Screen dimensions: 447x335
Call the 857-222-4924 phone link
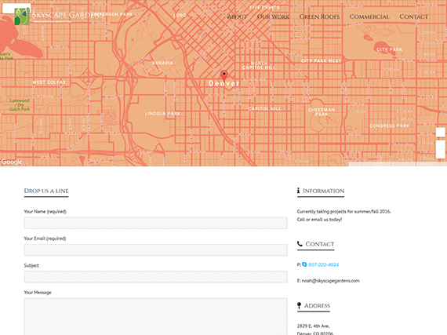coord(324,264)
